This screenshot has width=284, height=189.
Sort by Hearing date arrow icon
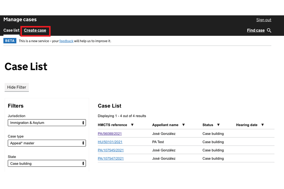pos(262,125)
